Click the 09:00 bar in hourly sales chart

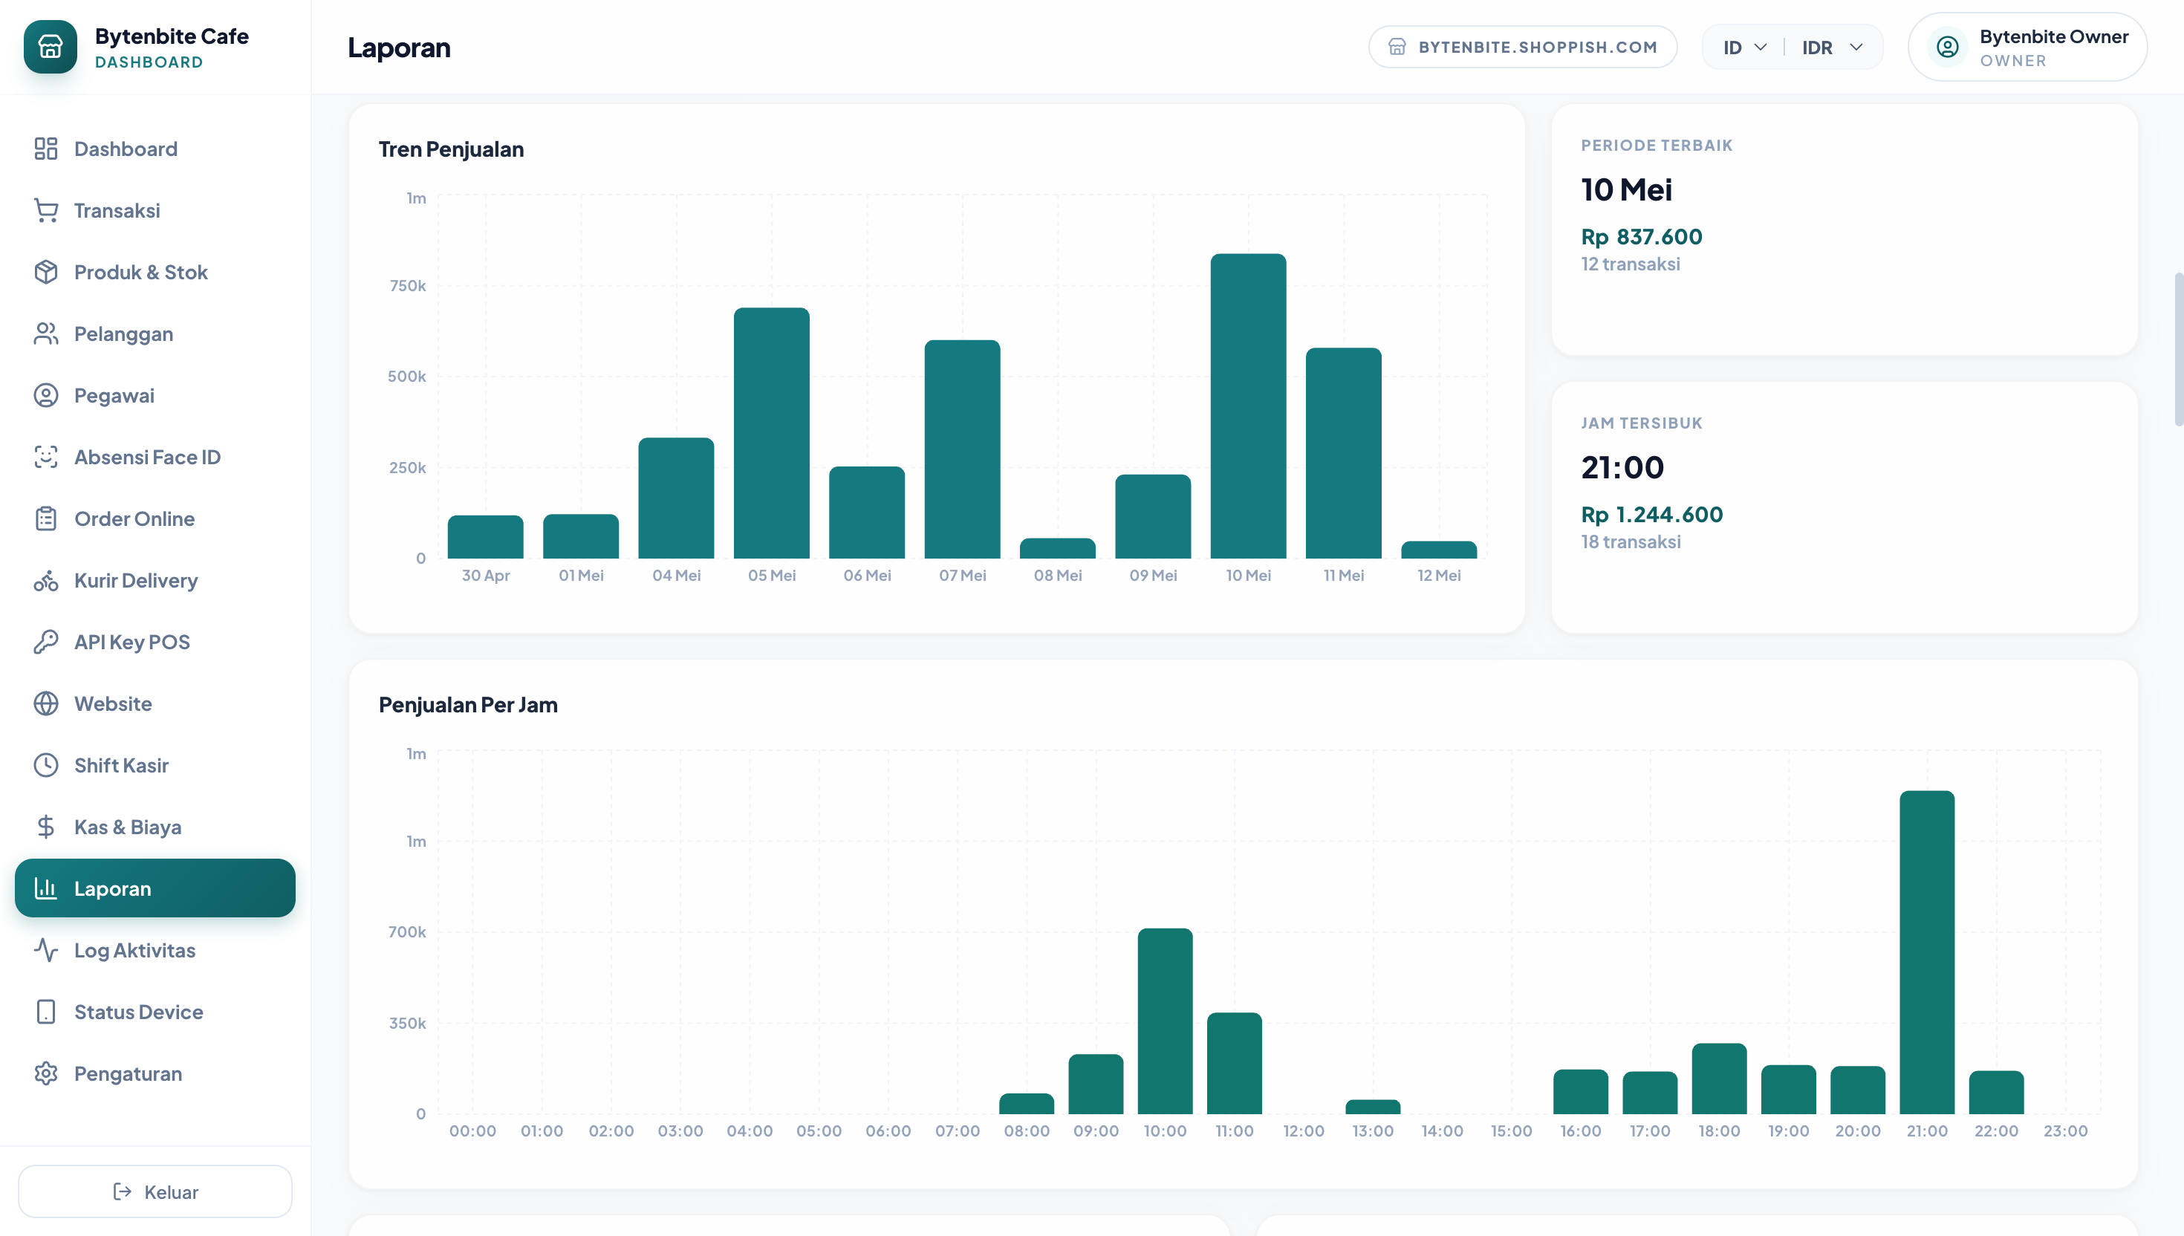[x=1095, y=1084]
